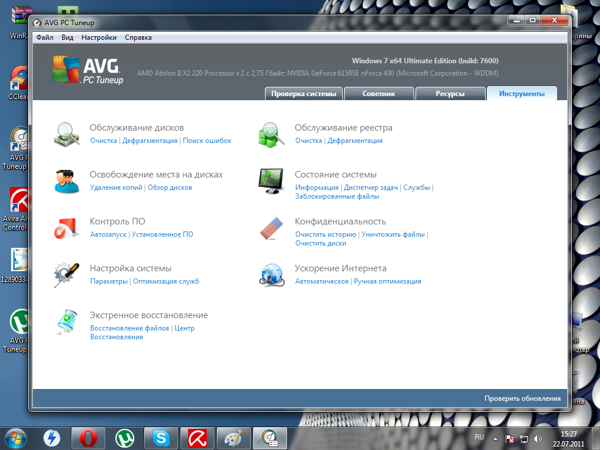600x450 pixels.
Task: Open the Заблокированные файлы link
Action: tap(337, 196)
